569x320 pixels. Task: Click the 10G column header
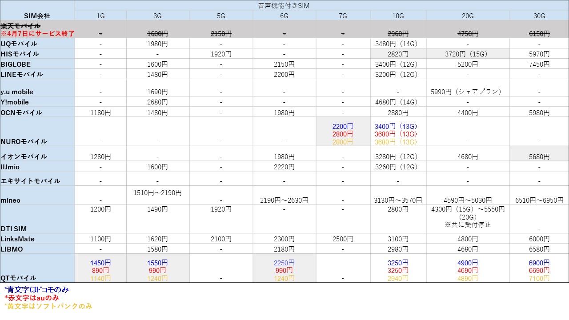(398, 16)
